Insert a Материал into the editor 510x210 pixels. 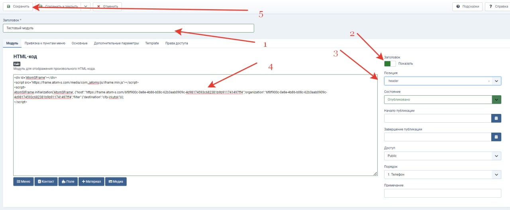click(x=91, y=181)
